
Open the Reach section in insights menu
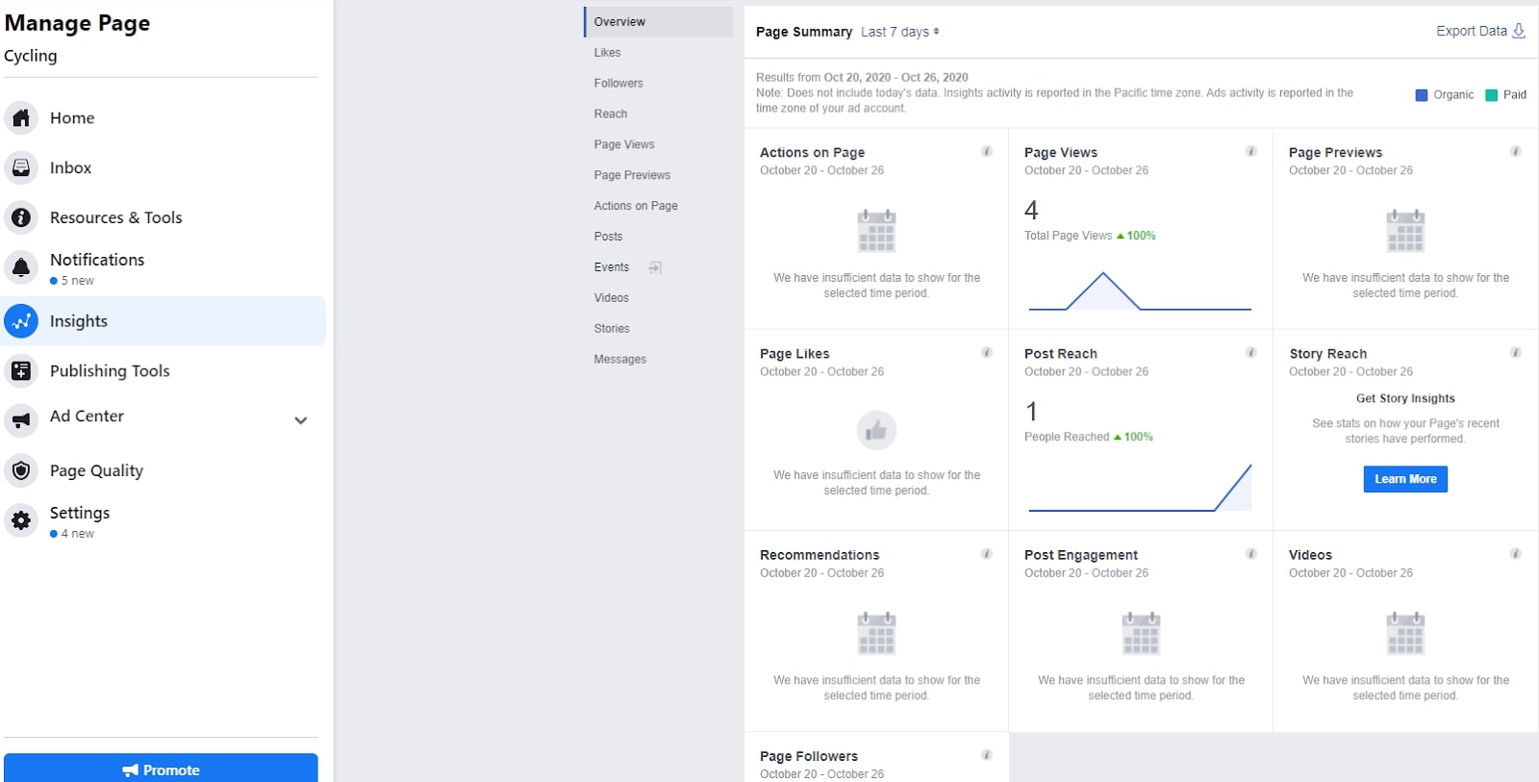tap(611, 114)
